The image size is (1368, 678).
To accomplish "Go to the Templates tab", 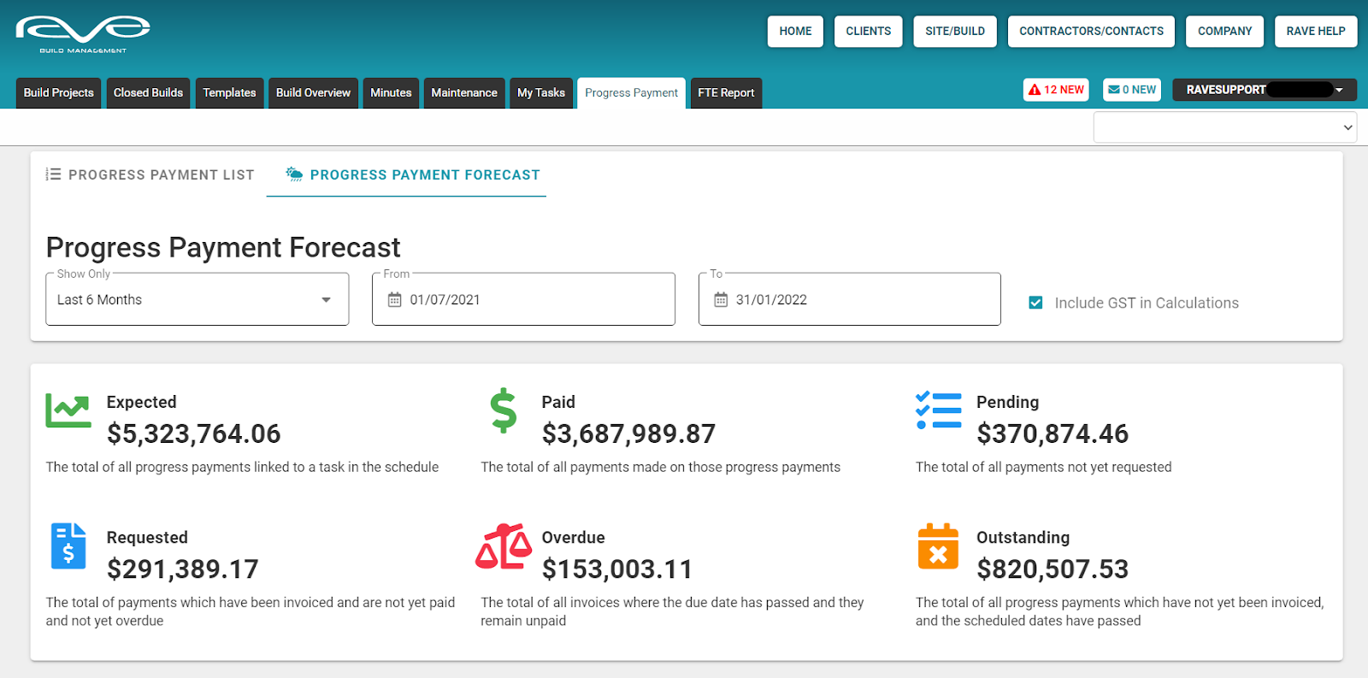I will (229, 93).
